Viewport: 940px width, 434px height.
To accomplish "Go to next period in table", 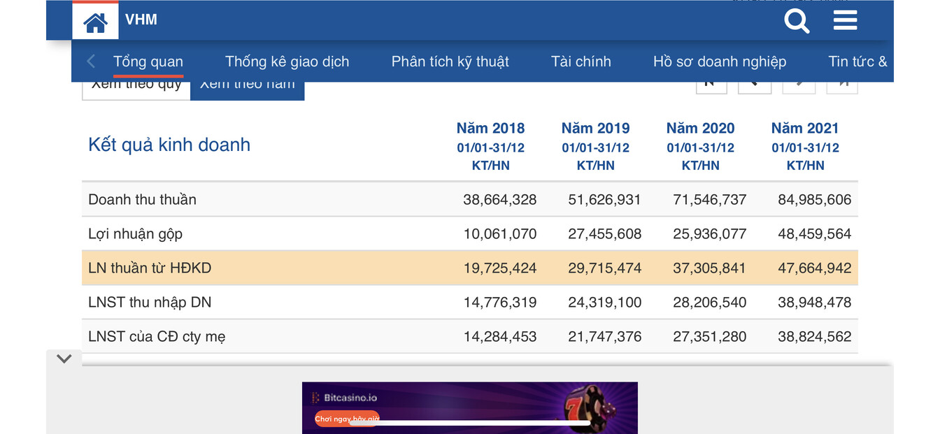I will (799, 87).
